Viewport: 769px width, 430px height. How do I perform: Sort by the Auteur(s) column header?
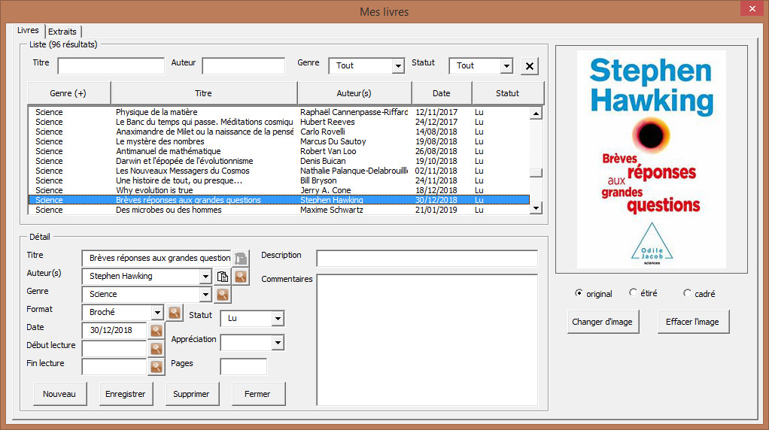click(x=354, y=93)
